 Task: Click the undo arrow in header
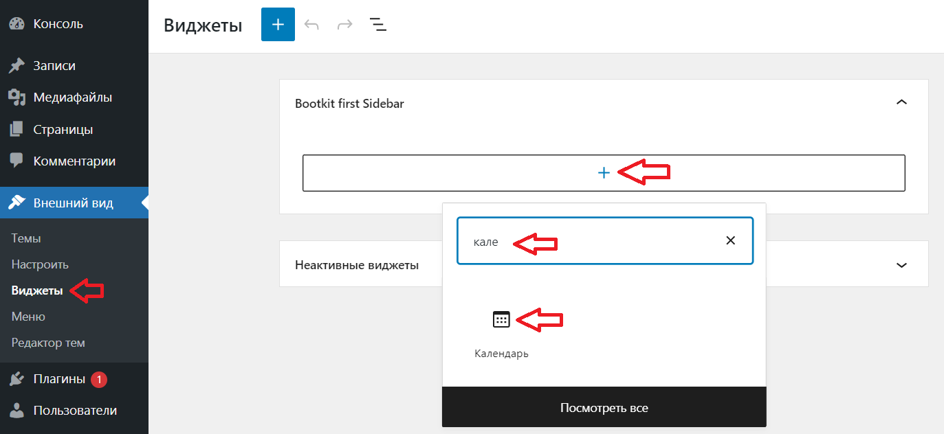click(311, 25)
